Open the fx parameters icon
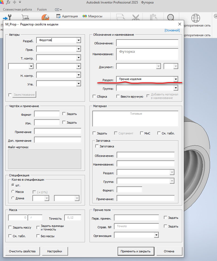Image resolution: width=217 pixels, height=261 pixels. click(x=8, y=2)
